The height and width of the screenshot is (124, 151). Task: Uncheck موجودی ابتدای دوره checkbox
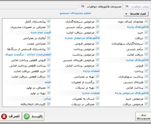[x=146, y=21]
